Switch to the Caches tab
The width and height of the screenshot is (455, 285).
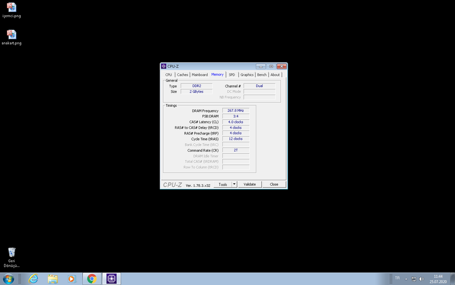(183, 74)
